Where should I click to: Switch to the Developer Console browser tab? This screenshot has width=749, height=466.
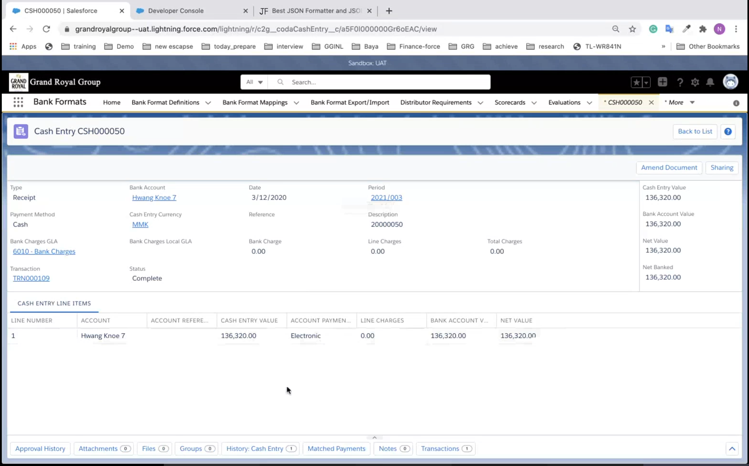[x=176, y=11]
